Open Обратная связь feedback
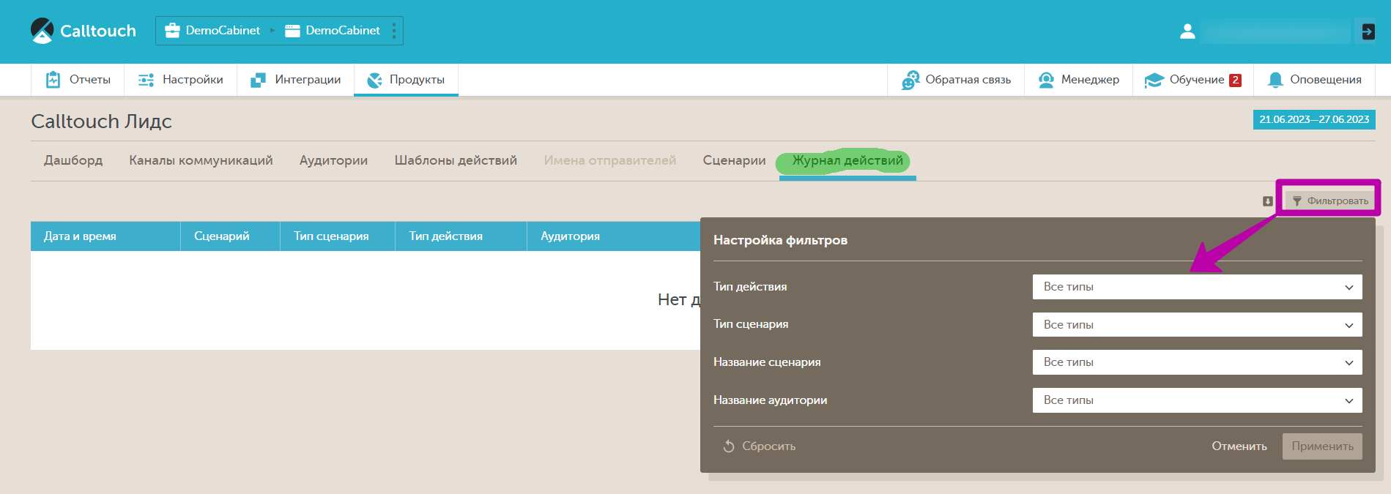 956,80
